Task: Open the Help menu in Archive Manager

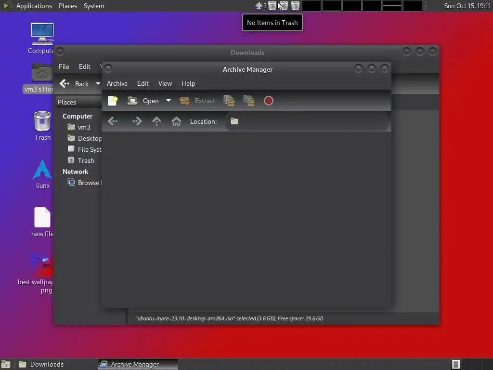Action: 188,83
